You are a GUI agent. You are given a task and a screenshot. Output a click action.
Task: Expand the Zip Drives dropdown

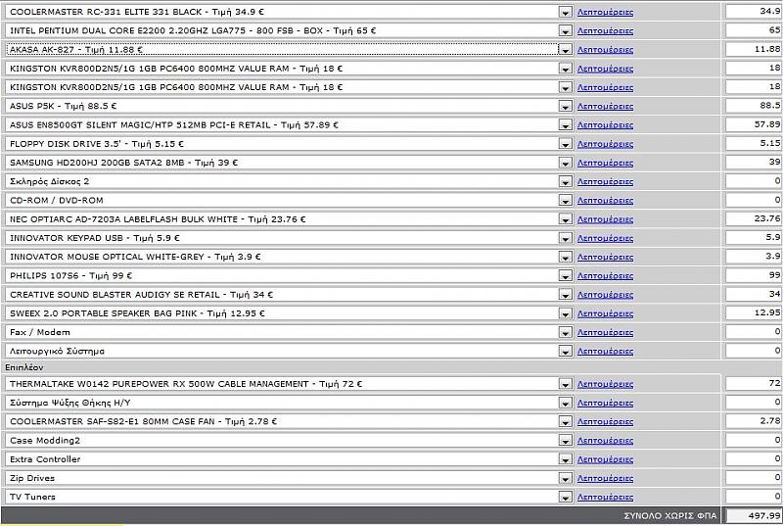pos(565,479)
